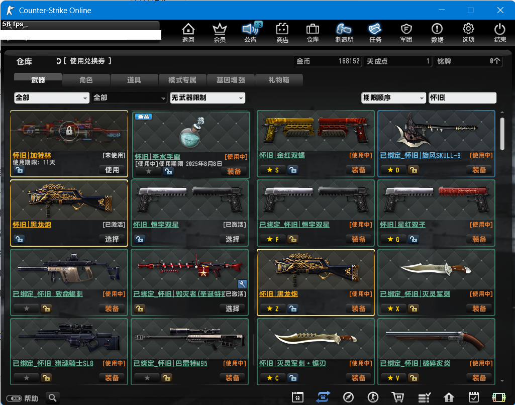Screen dimensions: 515x405
Task: Click the 怀旧|星红双子 name link
Action: coord(402,225)
